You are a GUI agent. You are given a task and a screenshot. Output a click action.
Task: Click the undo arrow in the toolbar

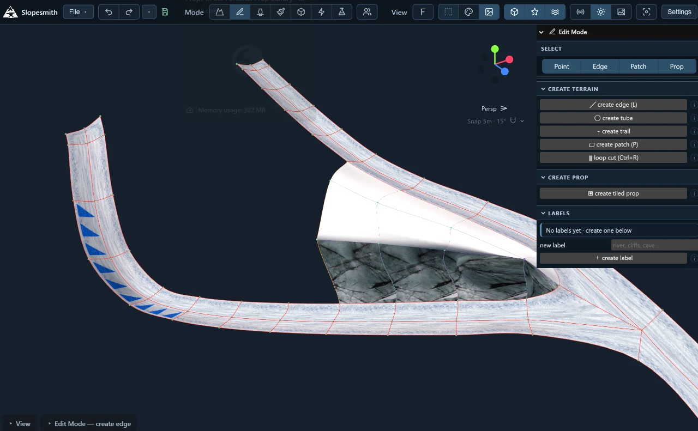click(x=109, y=12)
